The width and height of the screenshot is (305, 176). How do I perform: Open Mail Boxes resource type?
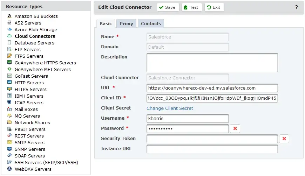(x=26, y=109)
